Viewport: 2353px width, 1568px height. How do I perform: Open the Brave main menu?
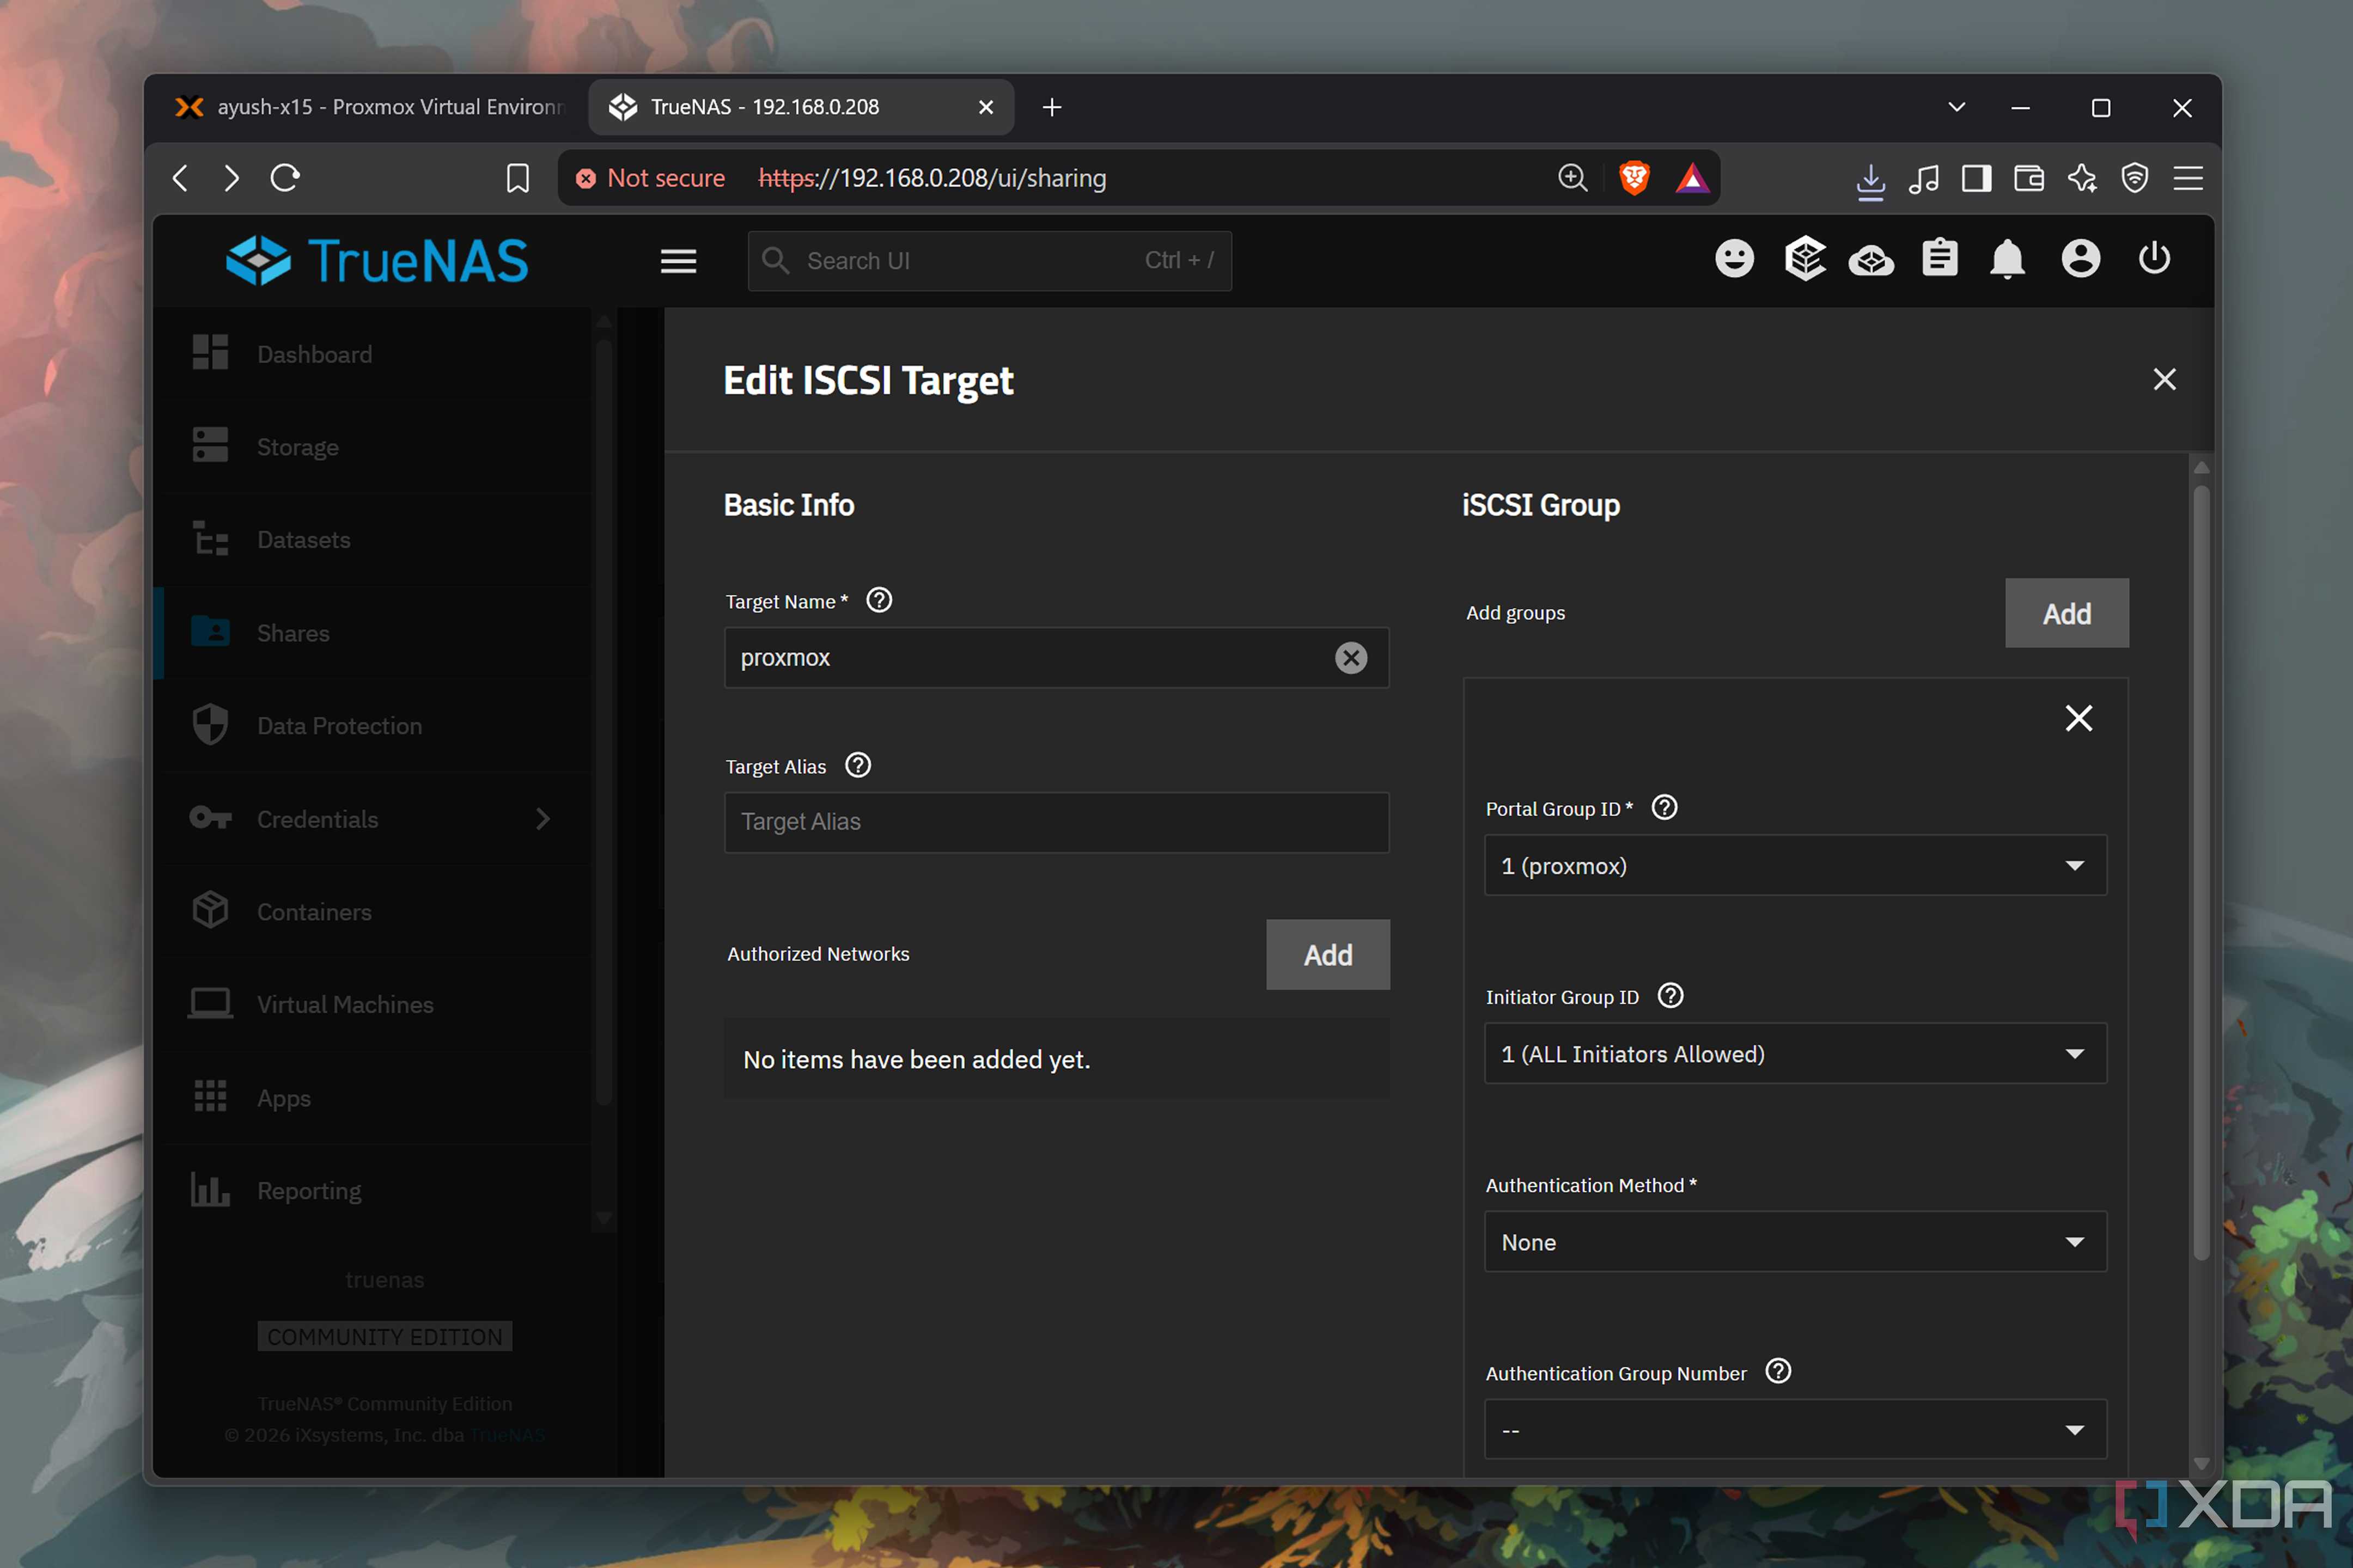click(x=2187, y=178)
